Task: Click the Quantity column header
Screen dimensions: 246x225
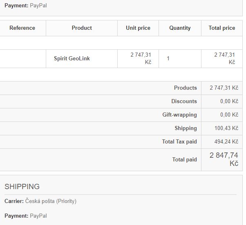Action: pos(180,28)
